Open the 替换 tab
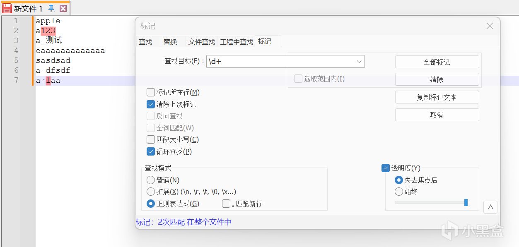519x247 pixels. point(170,42)
